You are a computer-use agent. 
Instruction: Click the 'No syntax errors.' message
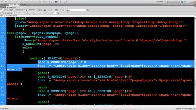pyautogui.click(x=11, y=16)
